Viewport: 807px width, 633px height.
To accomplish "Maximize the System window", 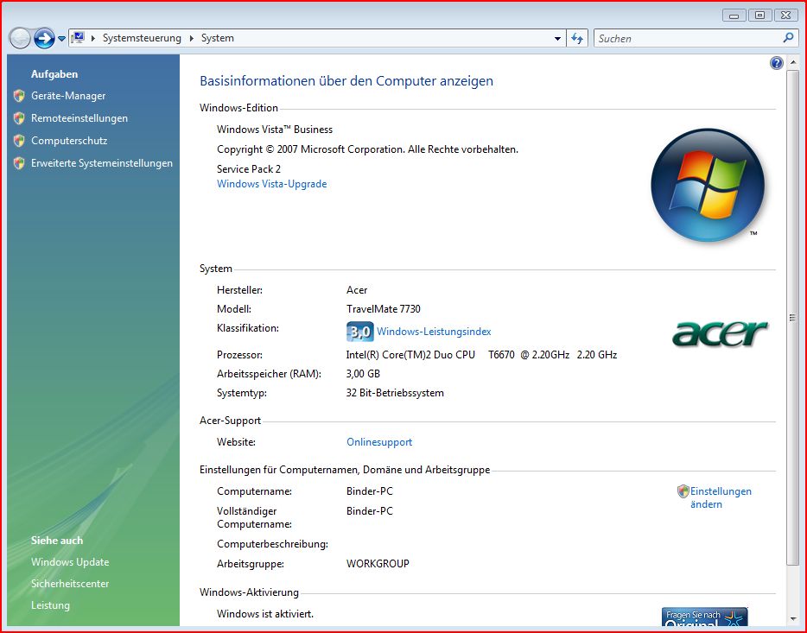I will tap(759, 16).
